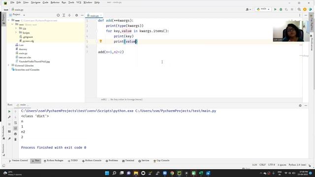315x177 pixels.
Task: Open Project panel gear options
Action: (77, 15)
